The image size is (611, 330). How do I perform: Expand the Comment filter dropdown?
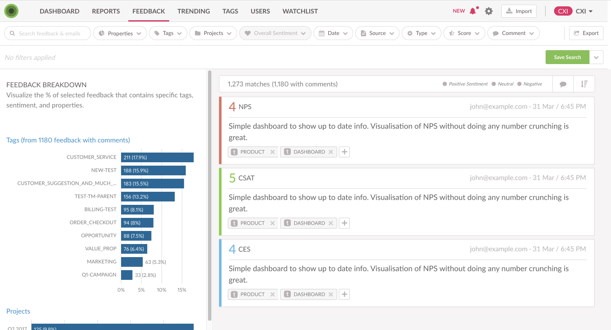coord(513,33)
